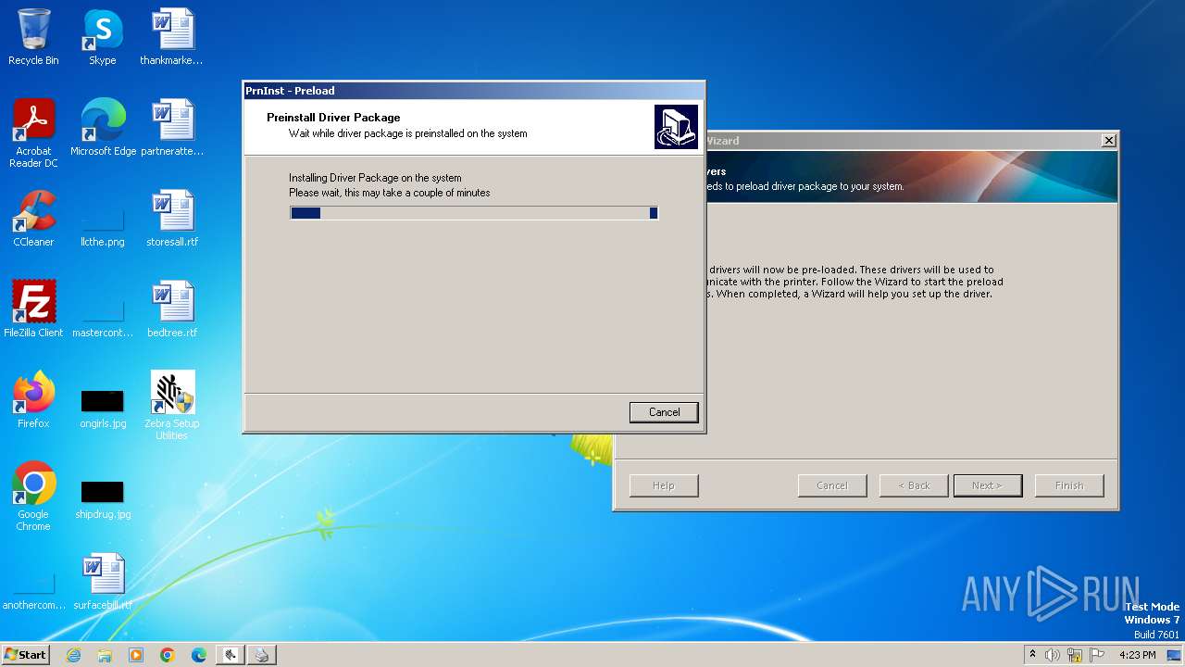The image size is (1185, 667).
Task: Open the partneratte... document icon
Action: tap(171, 128)
